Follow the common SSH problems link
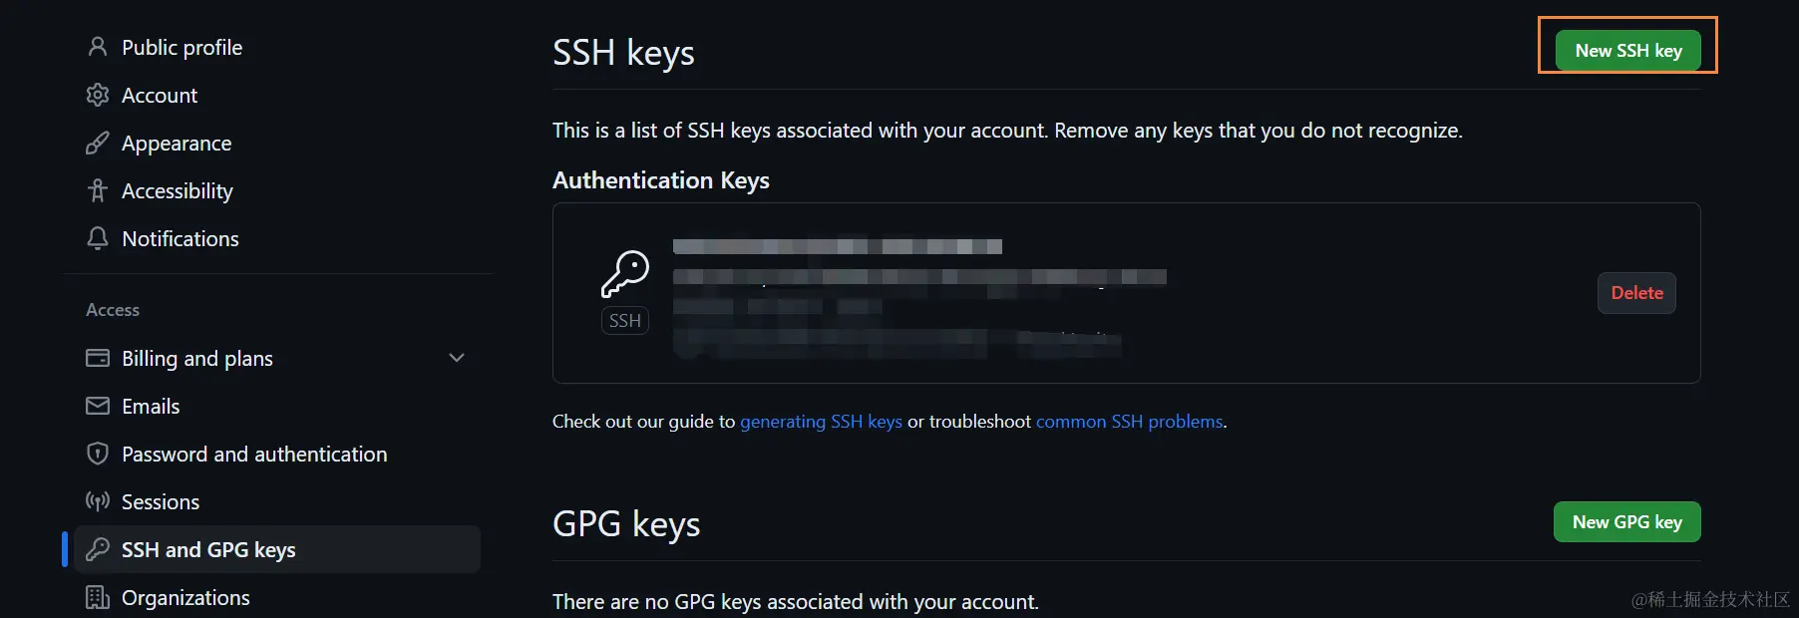The width and height of the screenshot is (1799, 618). click(1129, 422)
